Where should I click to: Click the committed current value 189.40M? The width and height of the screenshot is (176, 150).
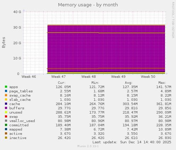(x=63, y=125)
